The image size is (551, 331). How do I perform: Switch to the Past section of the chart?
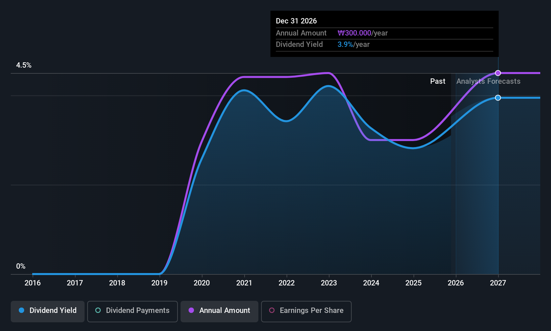click(438, 81)
